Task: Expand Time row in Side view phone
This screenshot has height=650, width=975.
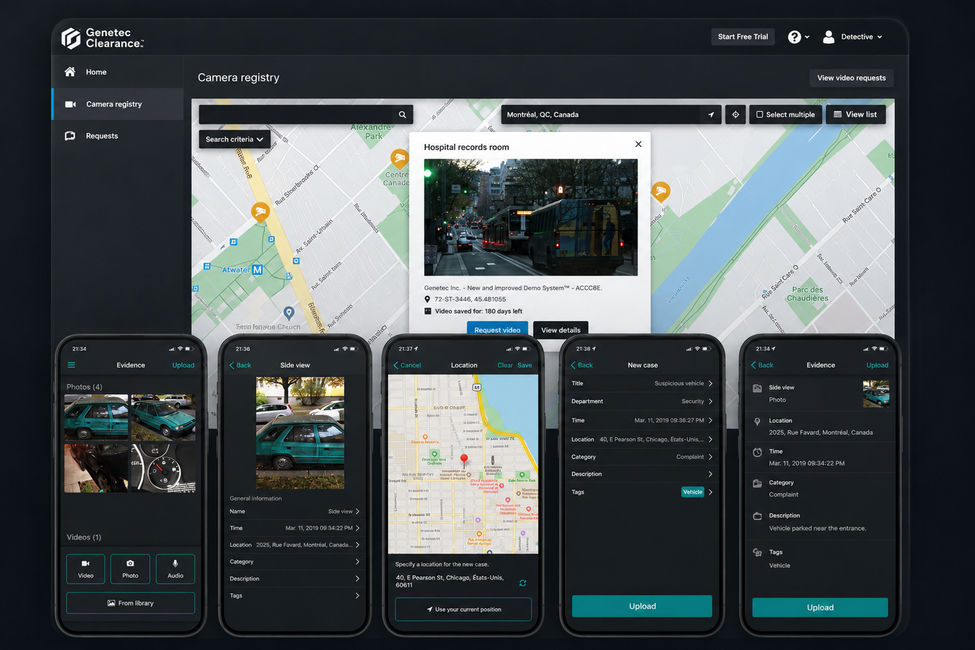Action: (x=295, y=528)
